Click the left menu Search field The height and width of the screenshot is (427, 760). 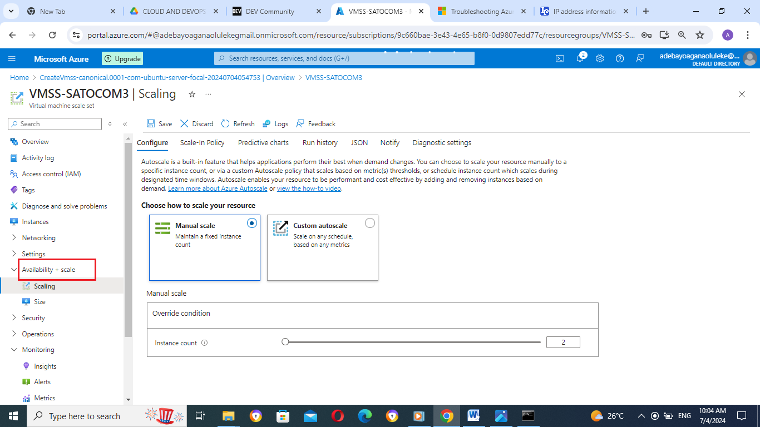point(55,124)
